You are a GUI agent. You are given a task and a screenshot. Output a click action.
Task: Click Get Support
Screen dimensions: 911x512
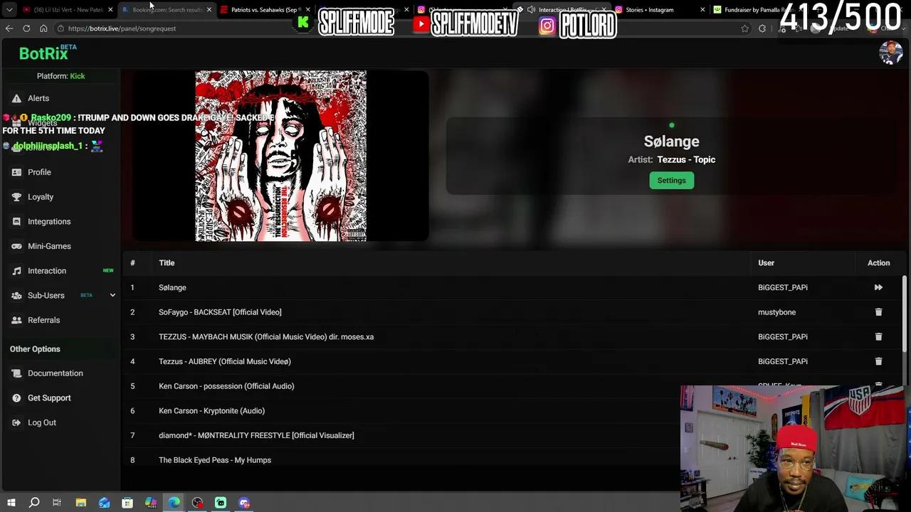point(49,398)
